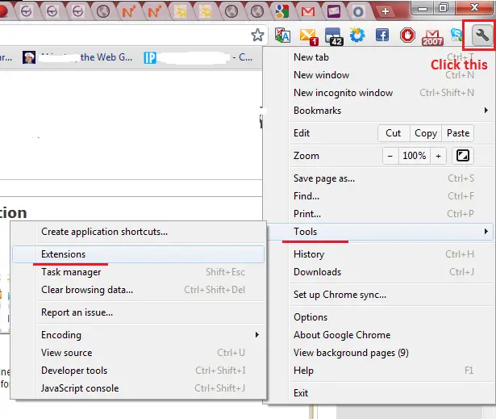Expand the Encoding submenu
The image size is (496, 419).
pyautogui.click(x=138, y=335)
